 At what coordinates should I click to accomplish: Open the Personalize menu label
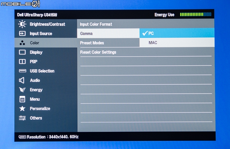(x=40, y=108)
